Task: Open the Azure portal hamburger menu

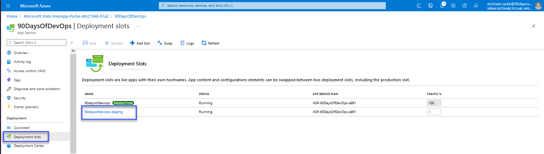Action: point(8,6)
